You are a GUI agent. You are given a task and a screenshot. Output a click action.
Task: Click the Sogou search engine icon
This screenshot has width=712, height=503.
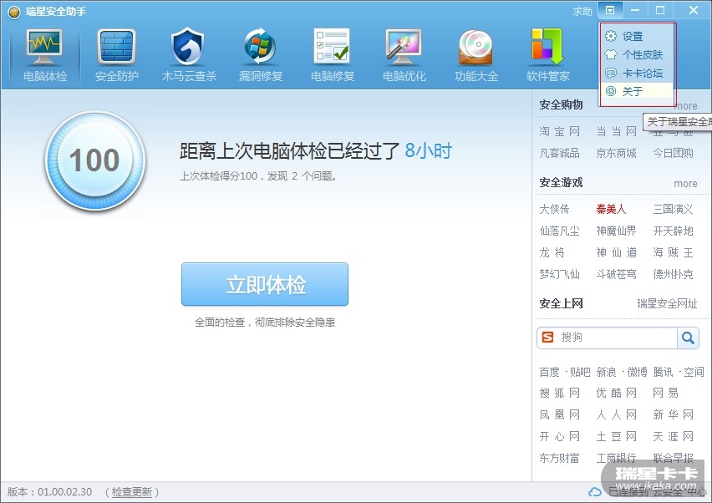click(548, 338)
